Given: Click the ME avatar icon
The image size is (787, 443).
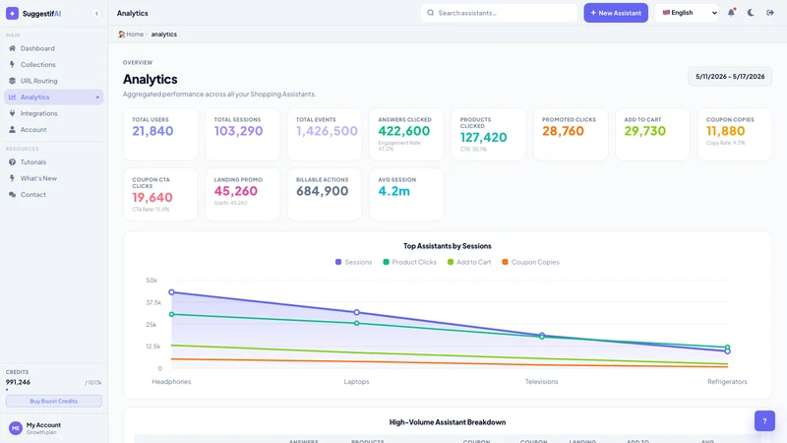Looking at the screenshot, I should pyautogui.click(x=16, y=428).
